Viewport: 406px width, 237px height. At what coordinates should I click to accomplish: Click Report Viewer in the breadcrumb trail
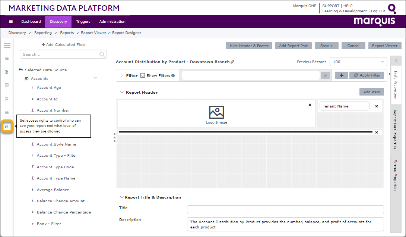point(93,33)
